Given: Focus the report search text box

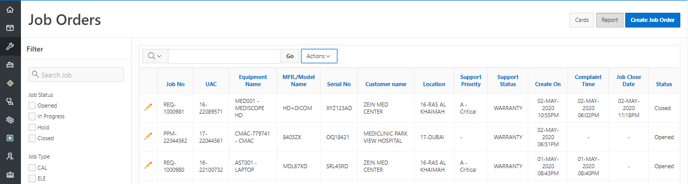Looking at the screenshot, I should [225, 56].
